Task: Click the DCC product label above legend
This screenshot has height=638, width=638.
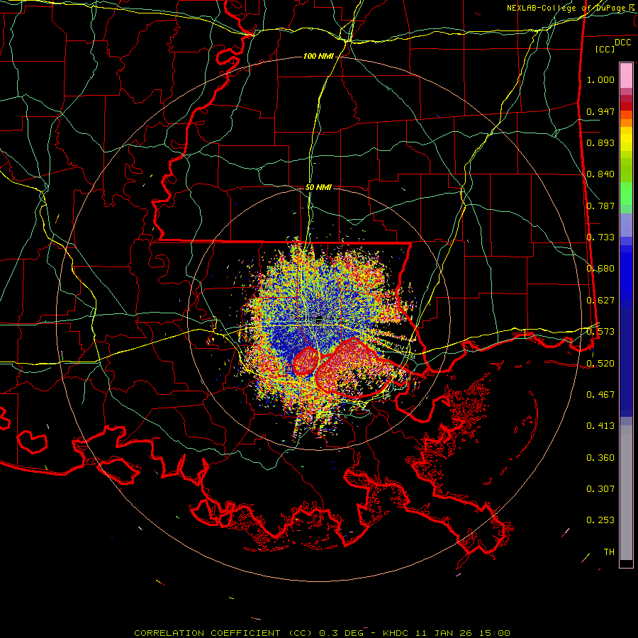Action: pos(622,43)
